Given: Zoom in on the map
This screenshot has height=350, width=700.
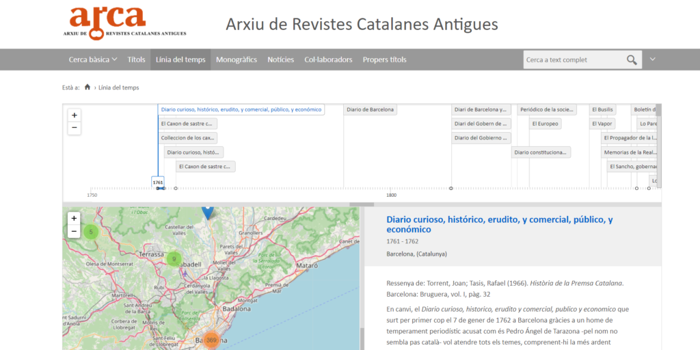Looking at the screenshot, I should coord(74,218).
